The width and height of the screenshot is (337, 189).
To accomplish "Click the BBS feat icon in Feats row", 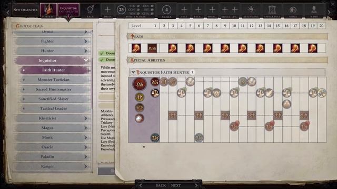I will 152,48.
